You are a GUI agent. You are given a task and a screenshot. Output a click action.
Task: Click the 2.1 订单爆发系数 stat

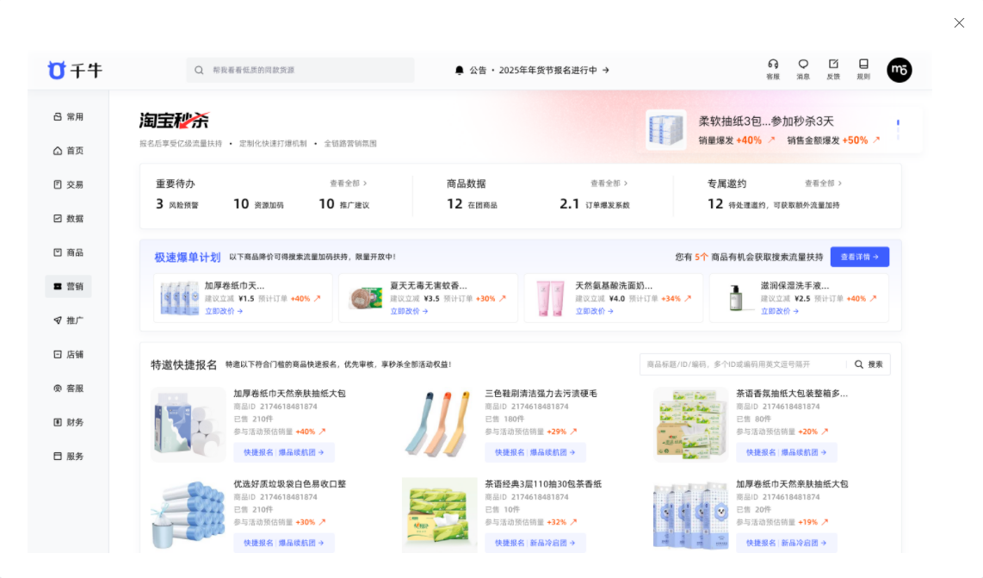pyautogui.click(x=594, y=205)
